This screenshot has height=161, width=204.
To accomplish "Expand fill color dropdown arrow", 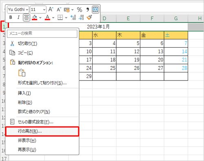I will (x=40, y=17).
